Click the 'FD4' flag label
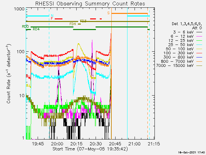 73,24
